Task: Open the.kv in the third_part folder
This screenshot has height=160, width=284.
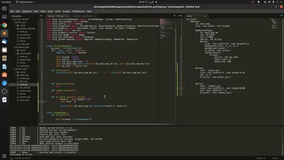Action: (x=23, y=94)
